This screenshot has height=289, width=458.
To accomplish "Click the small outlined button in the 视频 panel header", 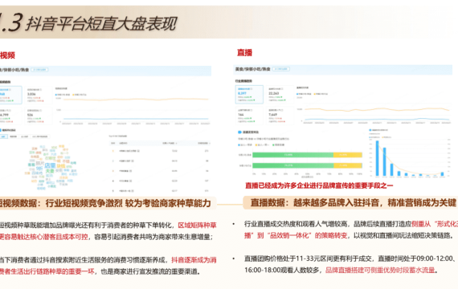I will point(39,70).
